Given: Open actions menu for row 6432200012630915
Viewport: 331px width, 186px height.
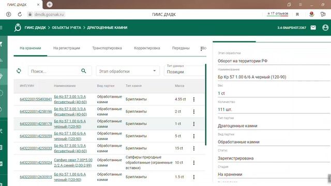Looking at the screenshot, I should (x=194, y=177).
